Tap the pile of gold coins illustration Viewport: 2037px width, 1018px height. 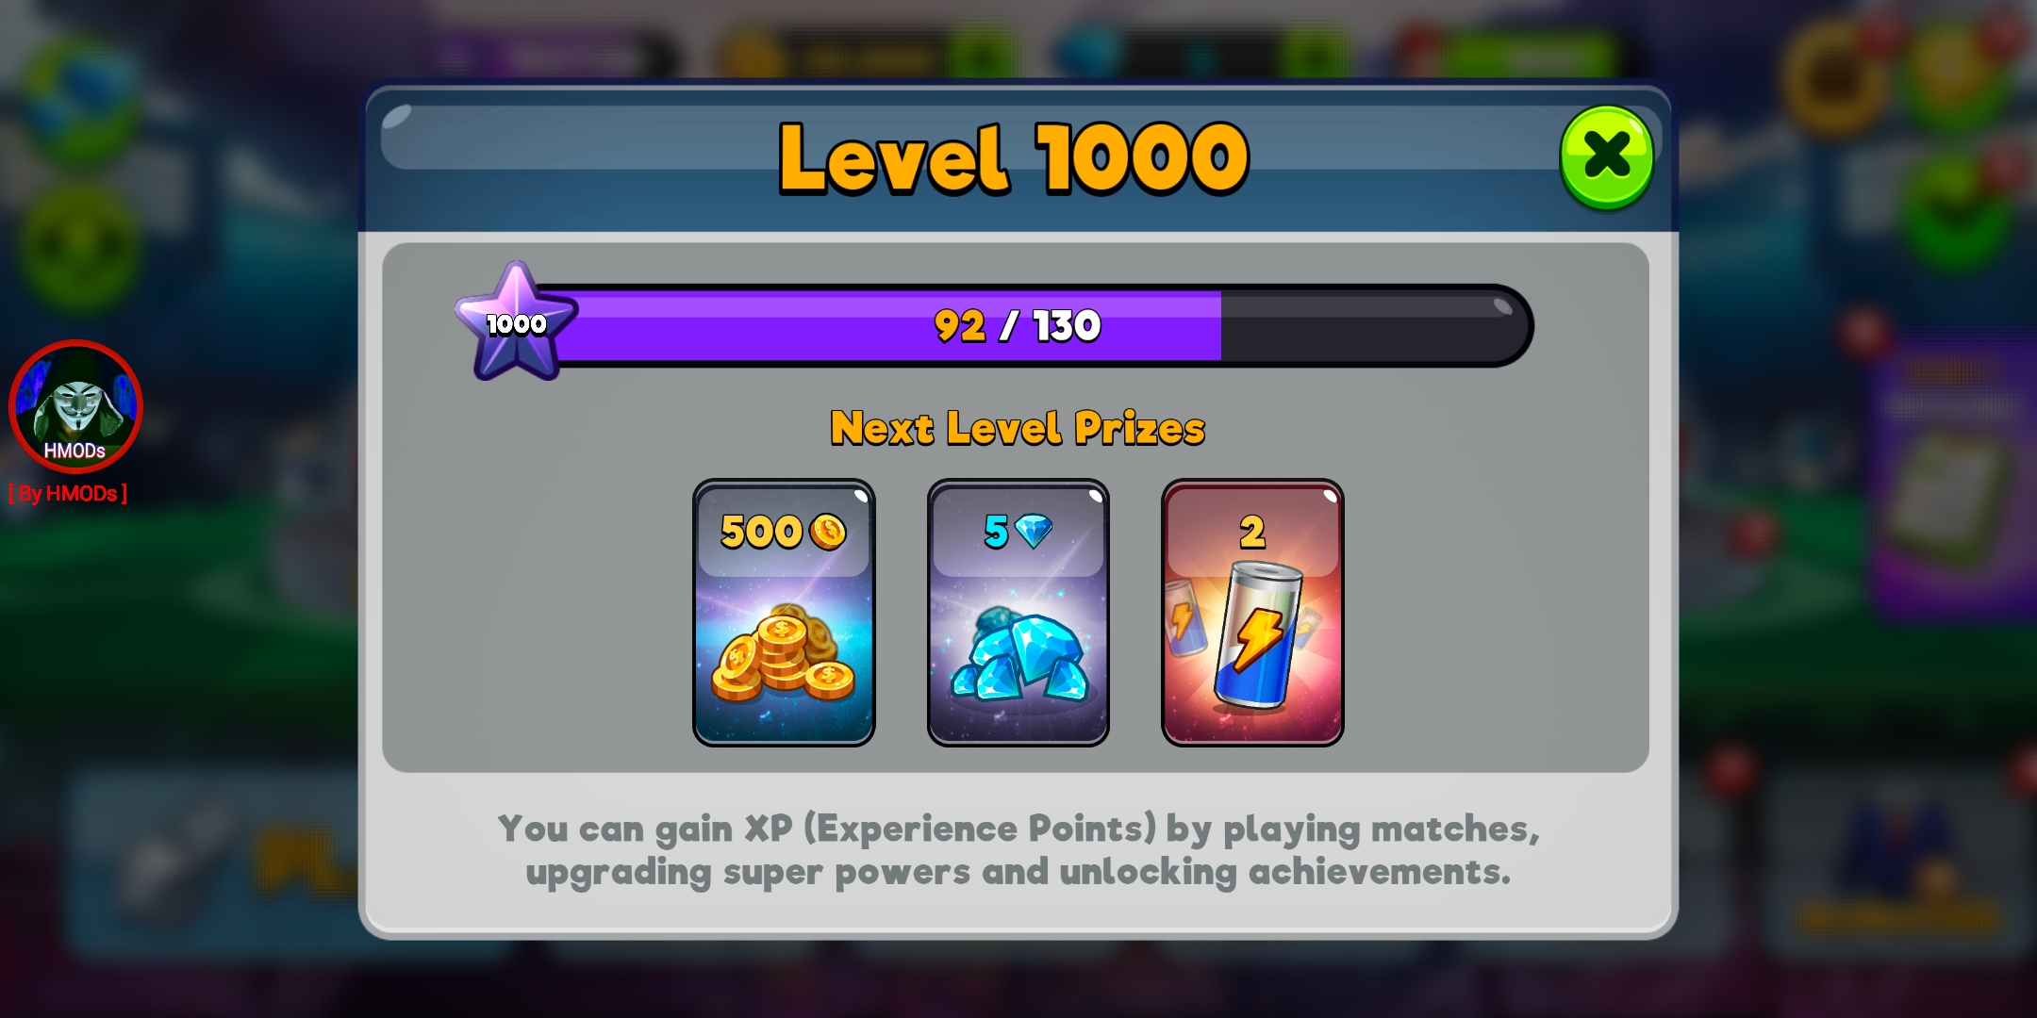pos(783,654)
